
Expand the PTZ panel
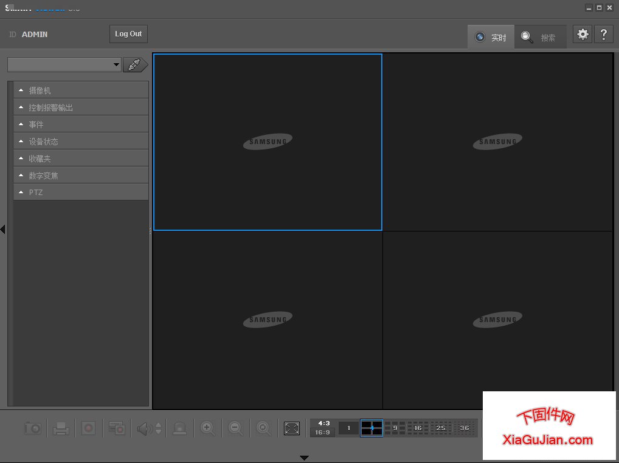point(81,192)
